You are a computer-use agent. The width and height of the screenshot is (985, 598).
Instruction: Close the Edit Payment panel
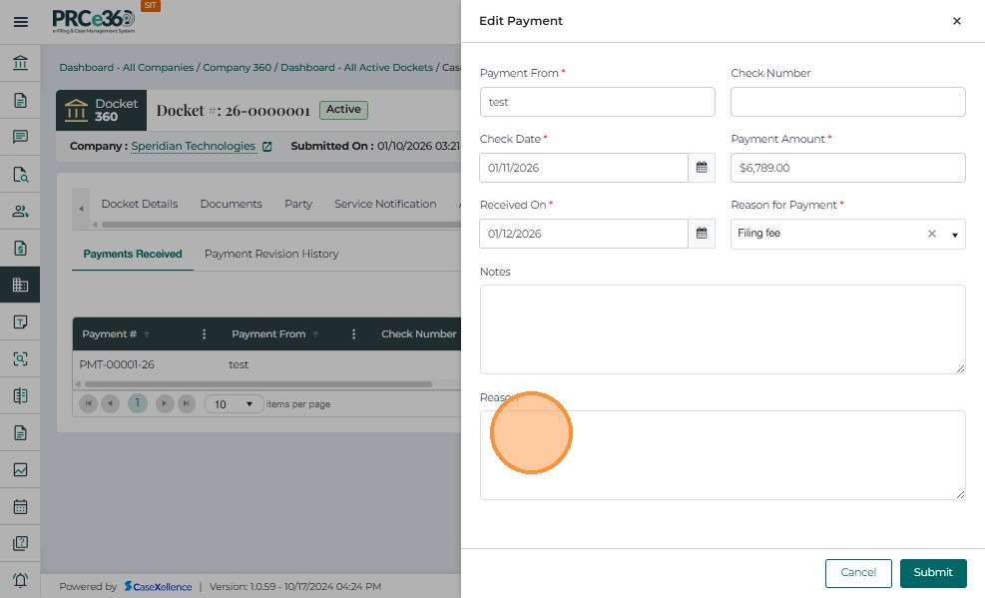click(x=956, y=21)
